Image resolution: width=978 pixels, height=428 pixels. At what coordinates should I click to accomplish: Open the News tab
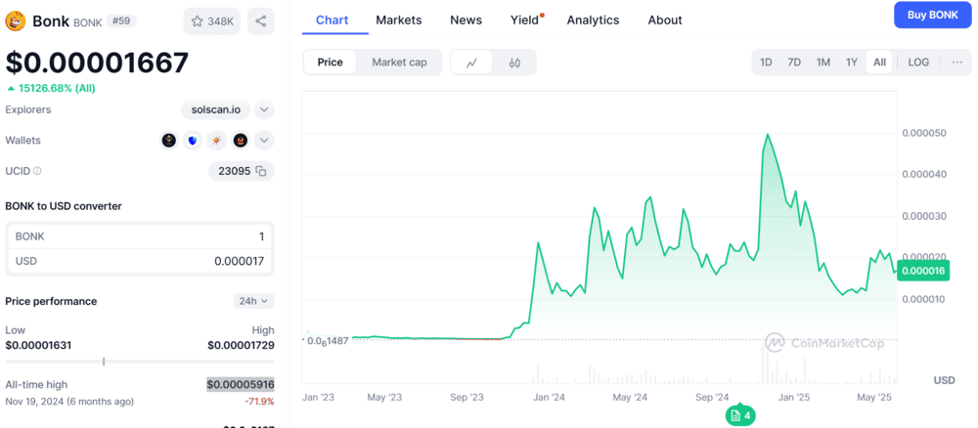pyautogui.click(x=466, y=20)
